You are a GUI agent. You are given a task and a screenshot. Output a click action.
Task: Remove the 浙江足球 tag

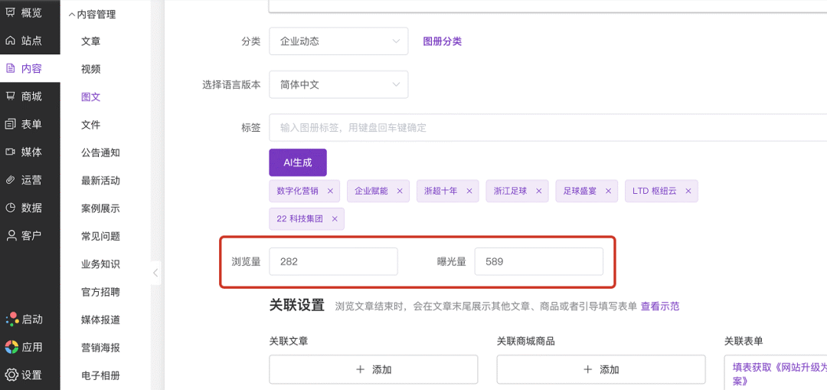coord(539,191)
